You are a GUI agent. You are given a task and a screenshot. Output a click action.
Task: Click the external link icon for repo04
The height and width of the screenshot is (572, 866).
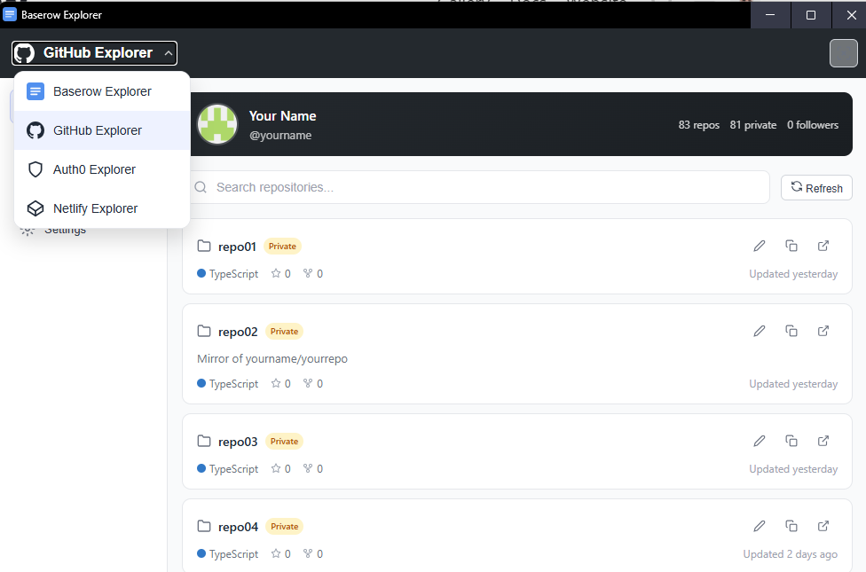823,526
